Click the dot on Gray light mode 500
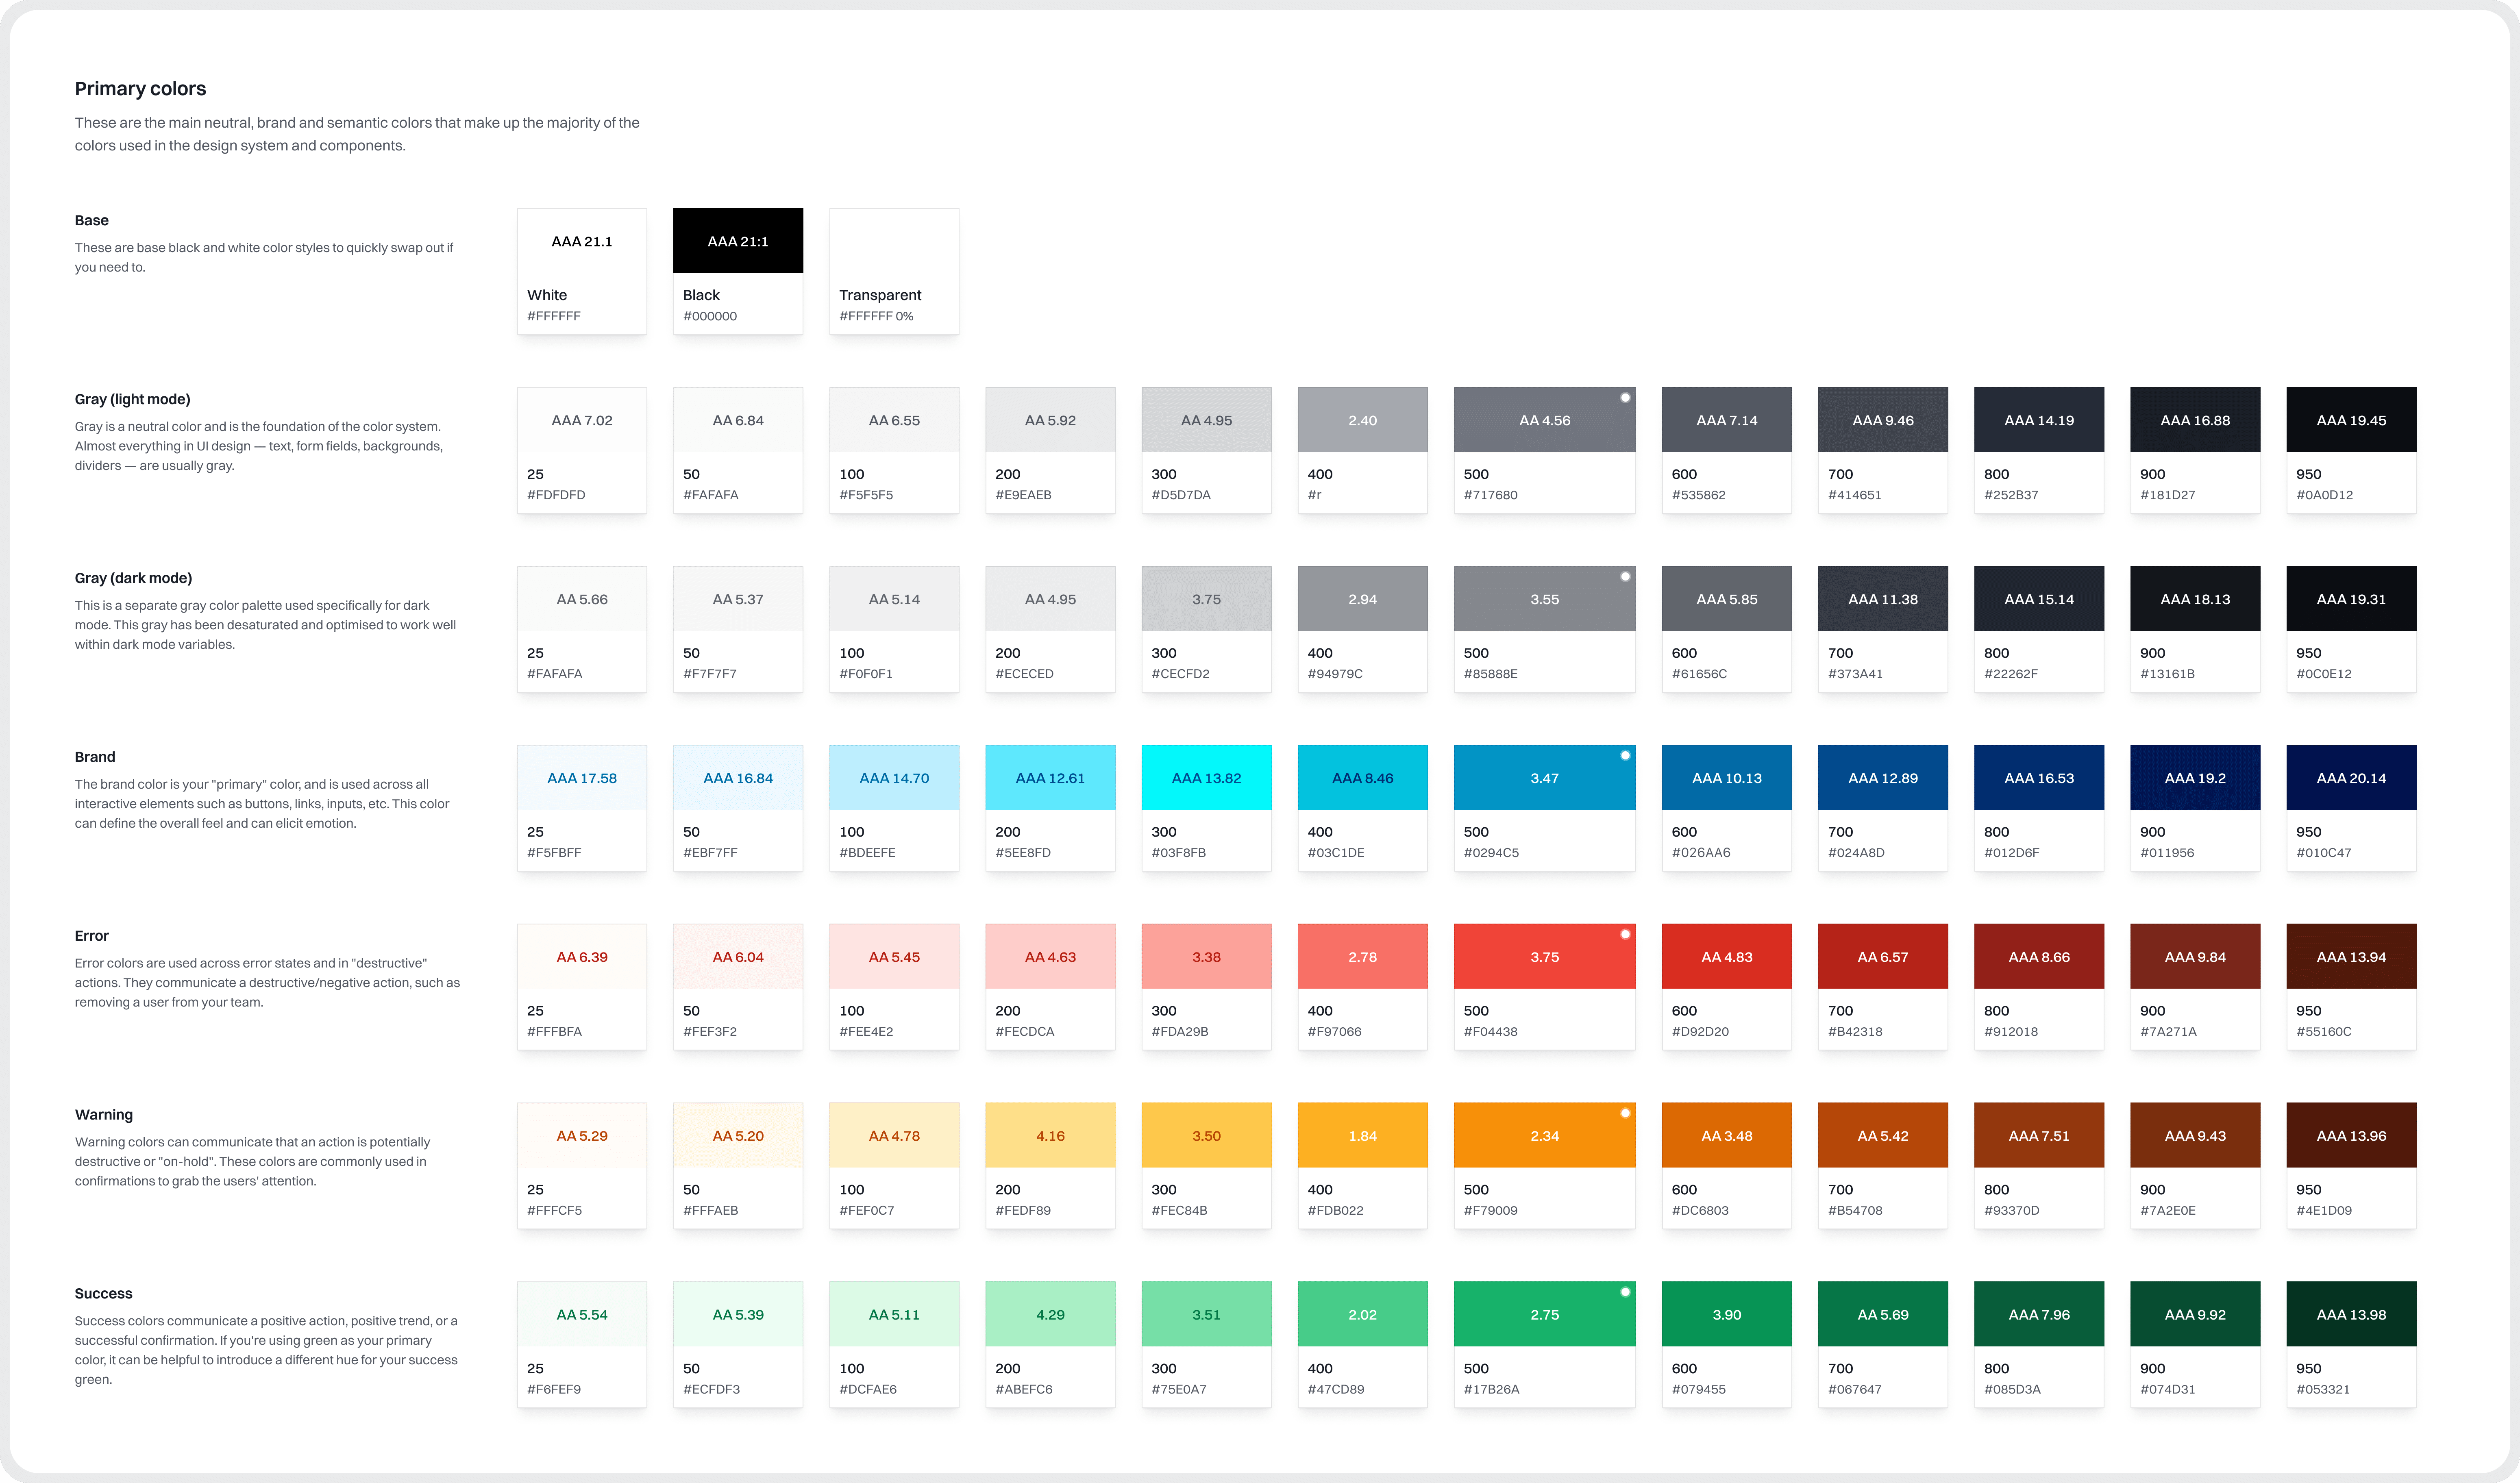 (1625, 398)
